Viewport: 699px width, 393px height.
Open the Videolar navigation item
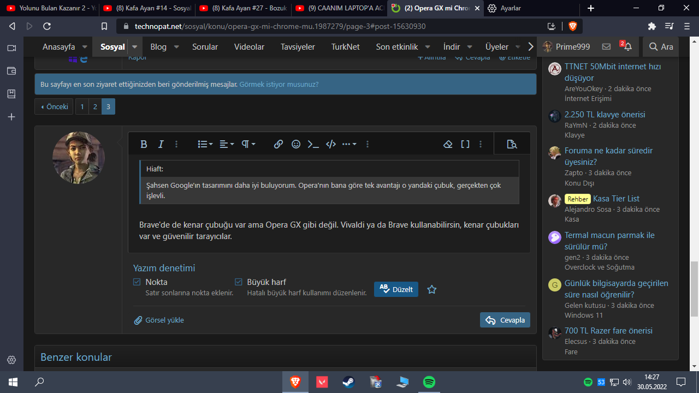coord(249,47)
